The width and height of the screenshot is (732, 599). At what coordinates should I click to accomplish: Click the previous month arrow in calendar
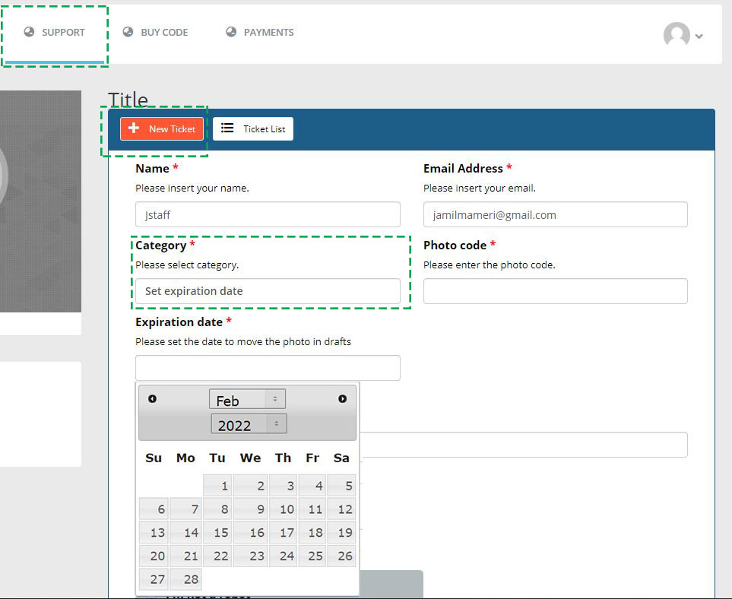tap(152, 399)
